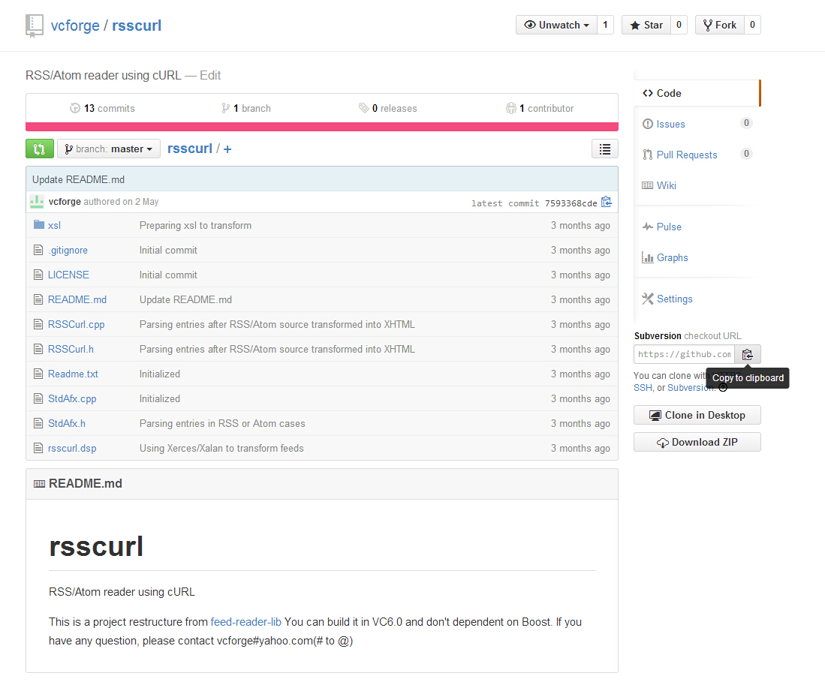
Task: Click the file icon beside Readme.txt
Action: pyautogui.click(x=38, y=374)
